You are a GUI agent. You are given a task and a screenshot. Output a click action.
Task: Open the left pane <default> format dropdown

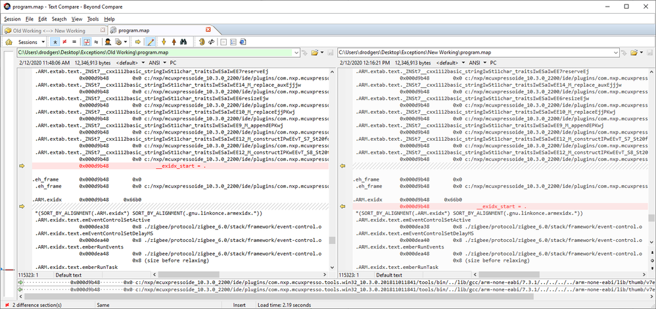coord(130,62)
